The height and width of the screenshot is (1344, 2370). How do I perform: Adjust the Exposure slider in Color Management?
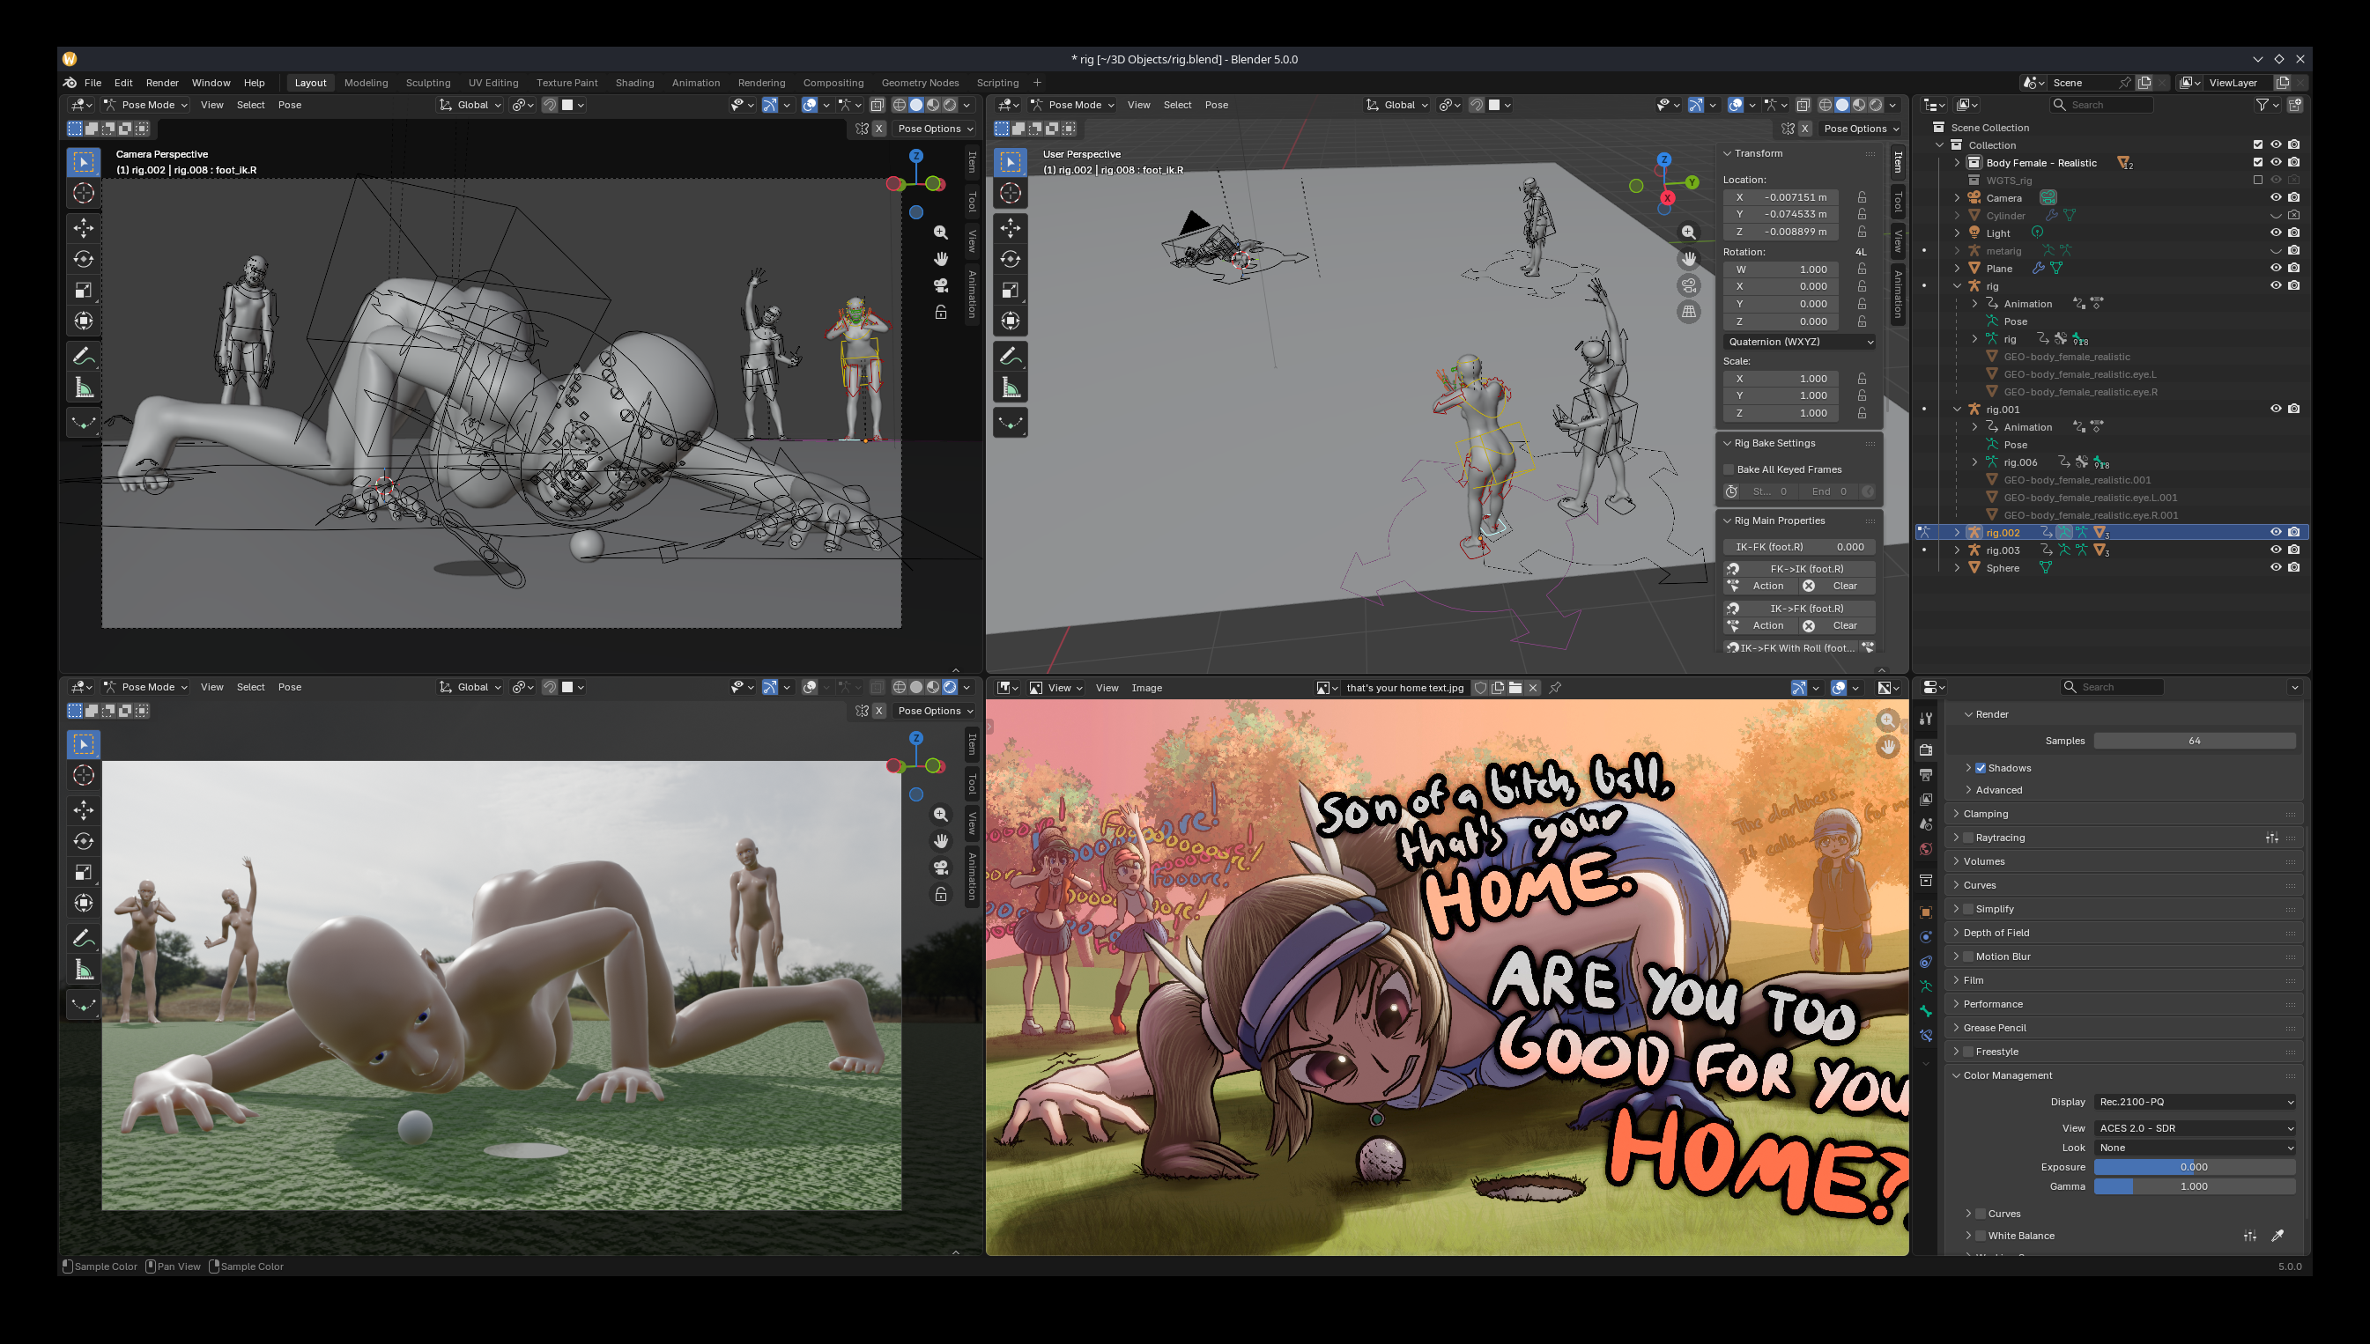(x=2194, y=1167)
